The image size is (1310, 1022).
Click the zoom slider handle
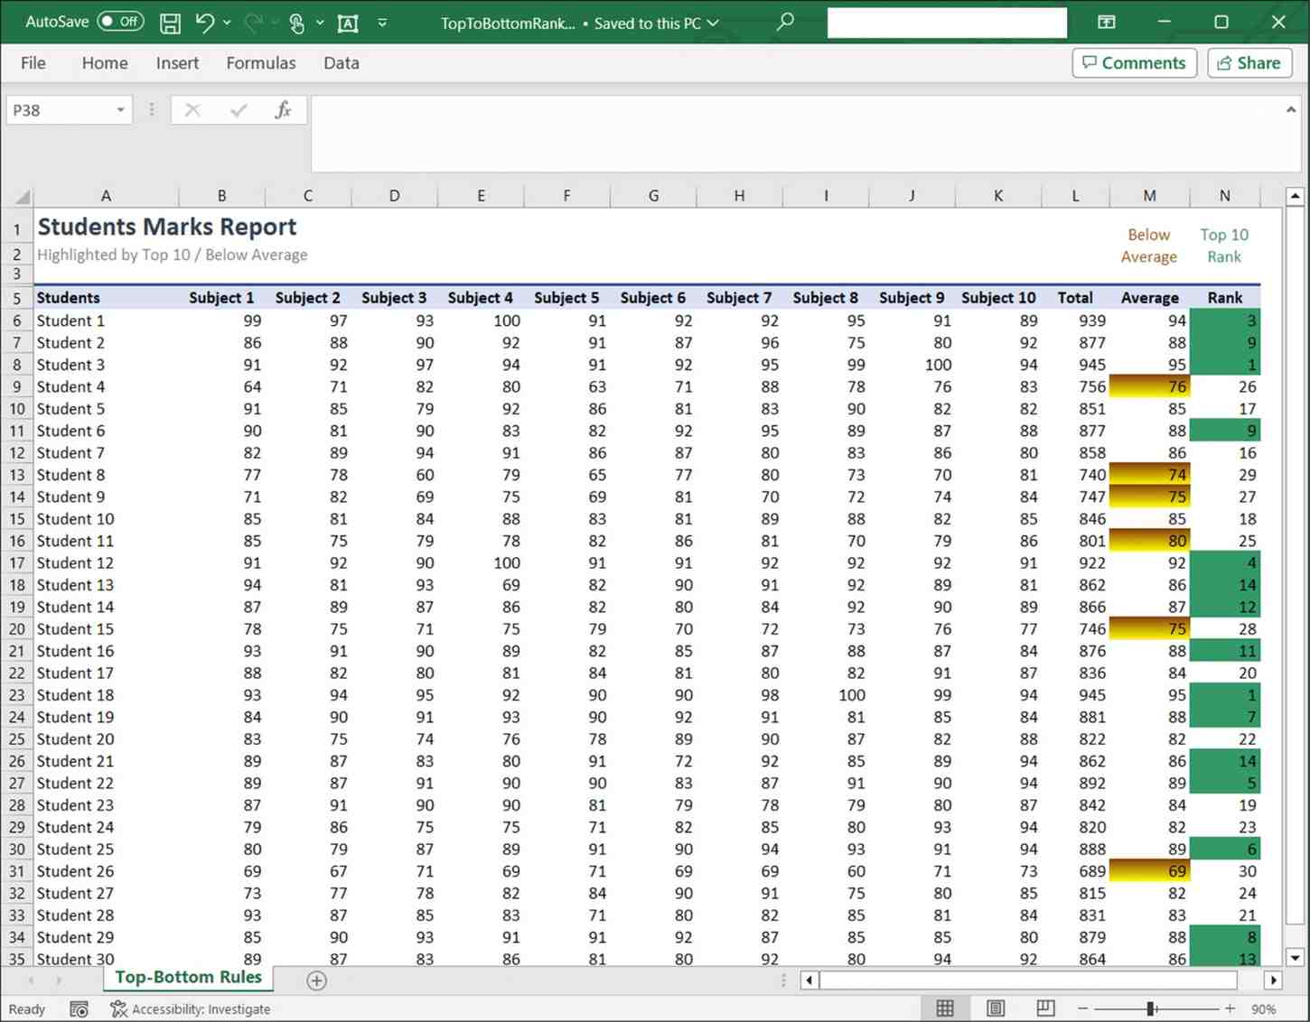[x=1151, y=1008]
